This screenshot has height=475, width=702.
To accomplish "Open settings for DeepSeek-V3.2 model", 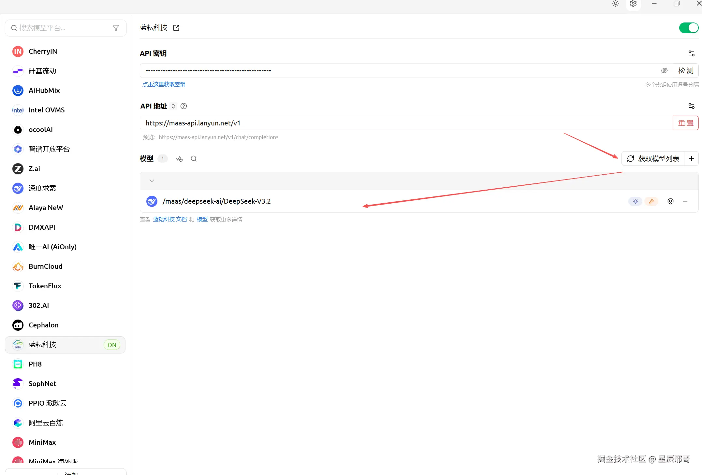I will (x=670, y=201).
